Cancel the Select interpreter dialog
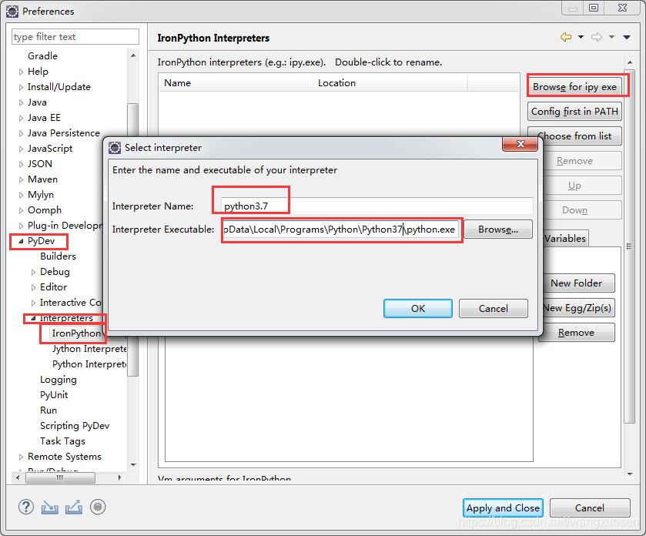Viewport: 646px width, 536px height. pyautogui.click(x=493, y=309)
